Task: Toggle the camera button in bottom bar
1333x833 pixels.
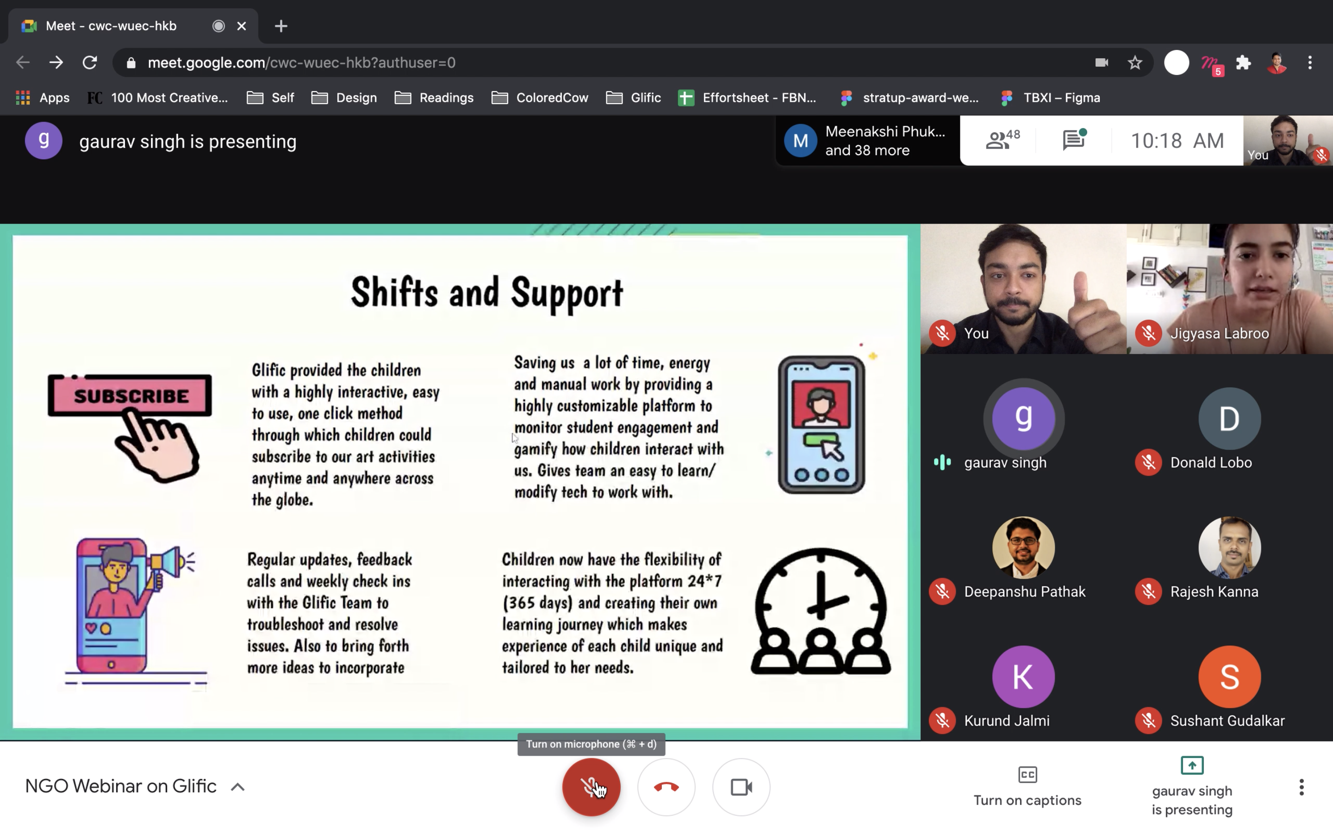Action: (x=741, y=787)
